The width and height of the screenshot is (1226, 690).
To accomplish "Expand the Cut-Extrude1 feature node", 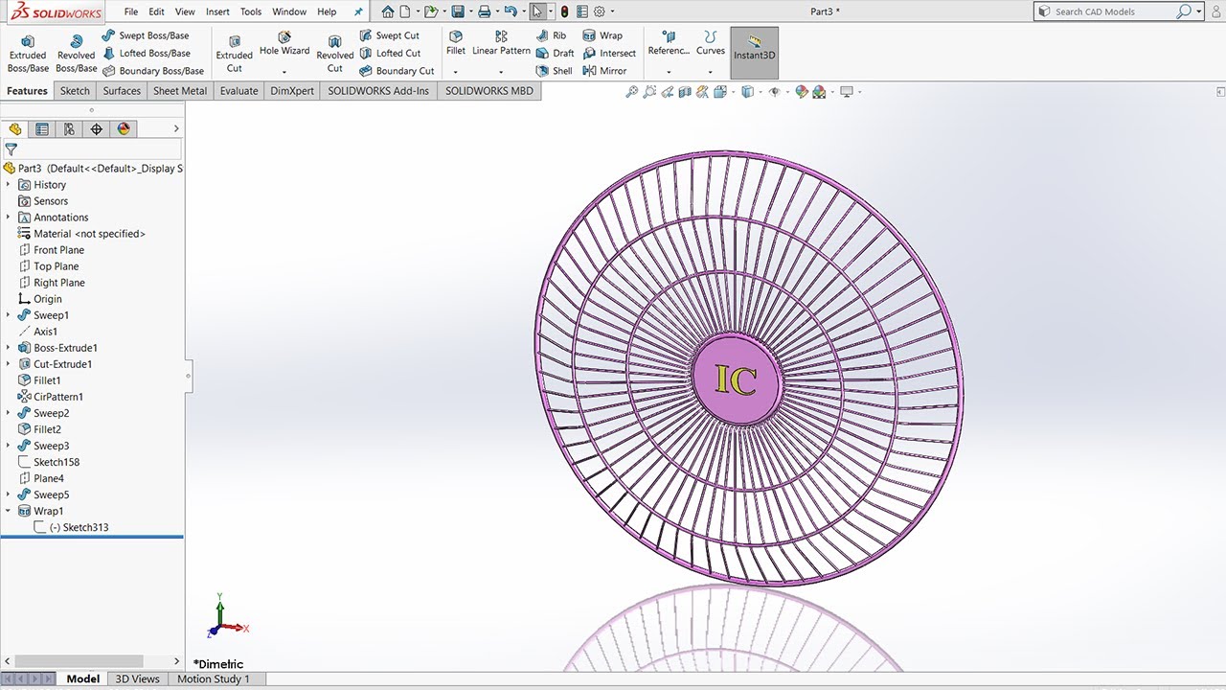I will [x=9, y=363].
